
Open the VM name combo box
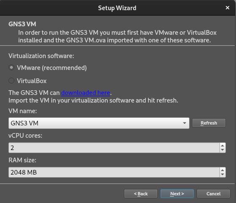(99, 123)
